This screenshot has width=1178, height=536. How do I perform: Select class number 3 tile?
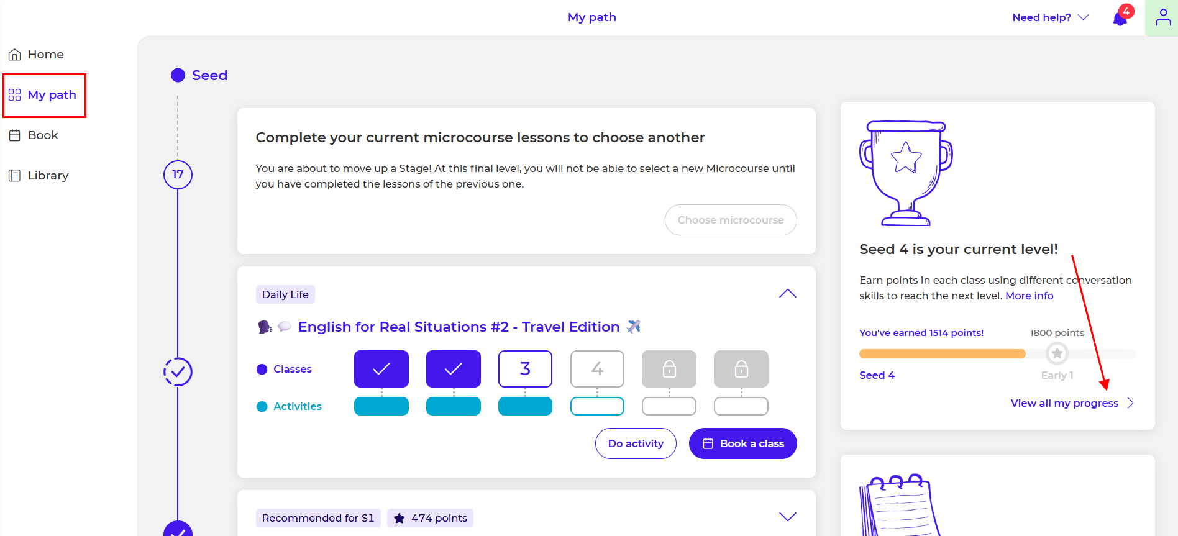(x=525, y=369)
